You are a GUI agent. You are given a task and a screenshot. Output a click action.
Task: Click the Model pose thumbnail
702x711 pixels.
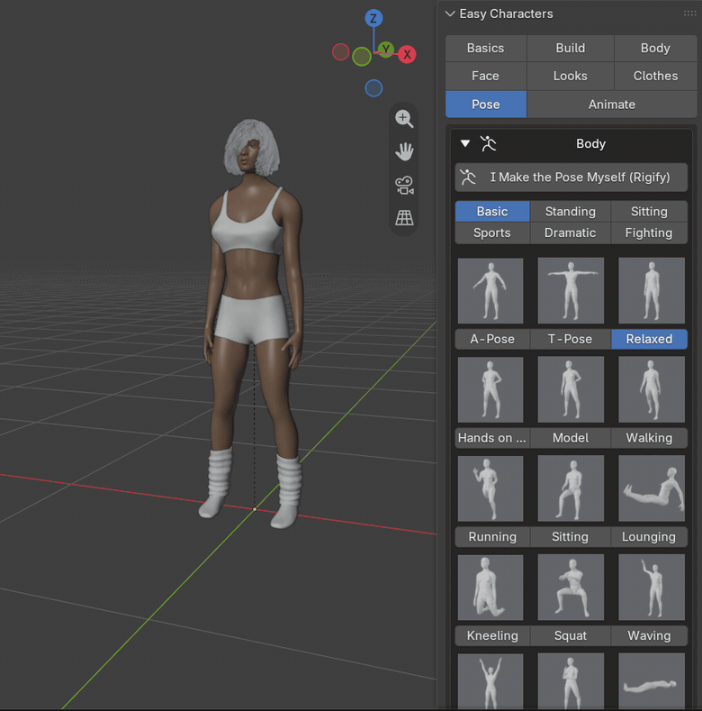(x=571, y=389)
